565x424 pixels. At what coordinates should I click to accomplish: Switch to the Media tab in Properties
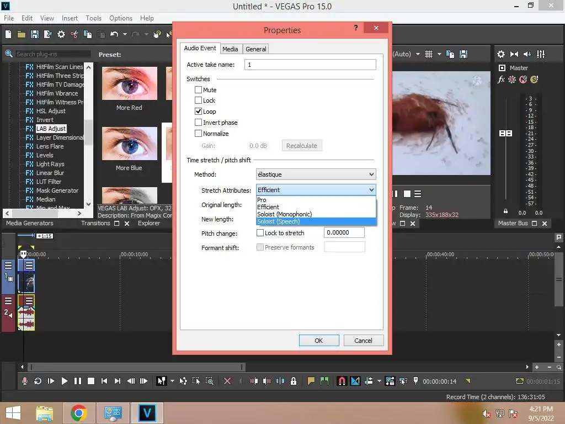click(x=230, y=49)
